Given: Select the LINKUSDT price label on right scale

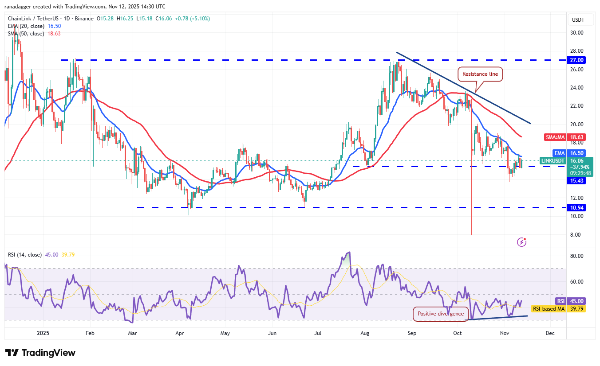Looking at the screenshot, I should [x=553, y=161].
